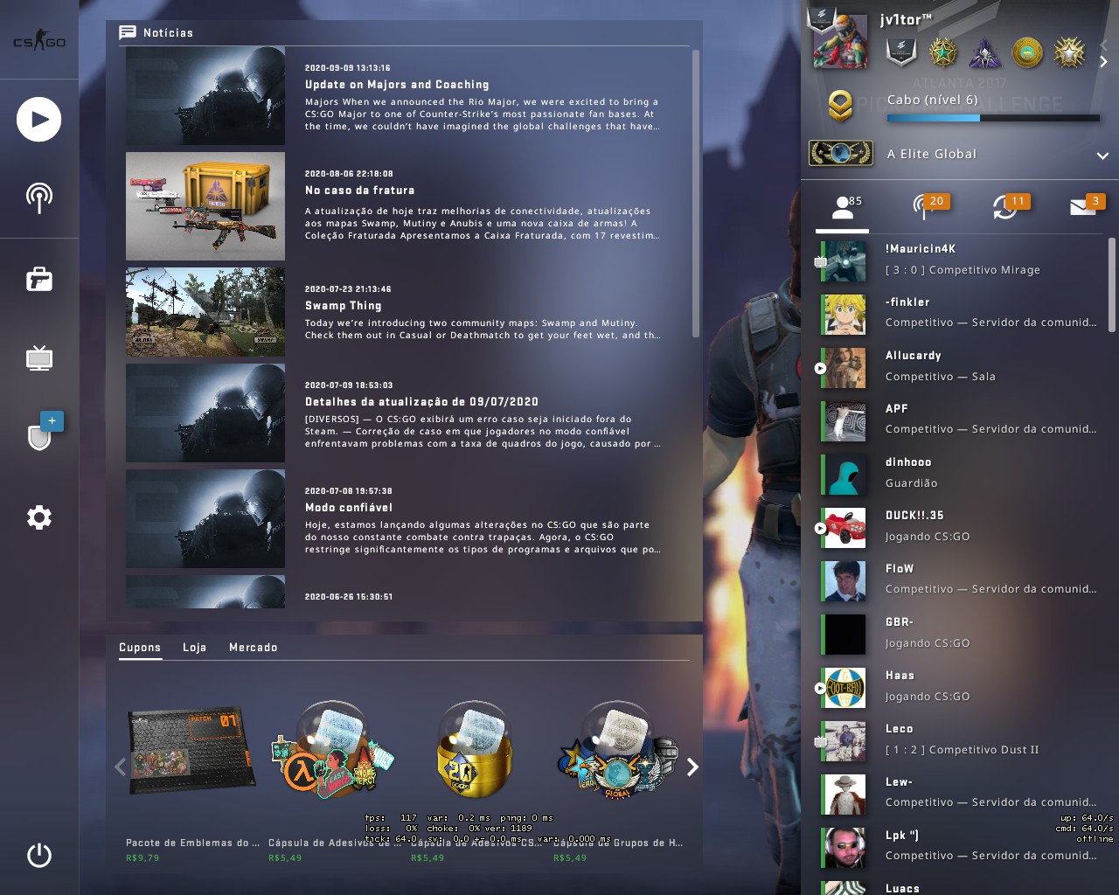This screenshot has width=1119, height=895.
Task: Select the Loja tab
Action: point(195,648)
